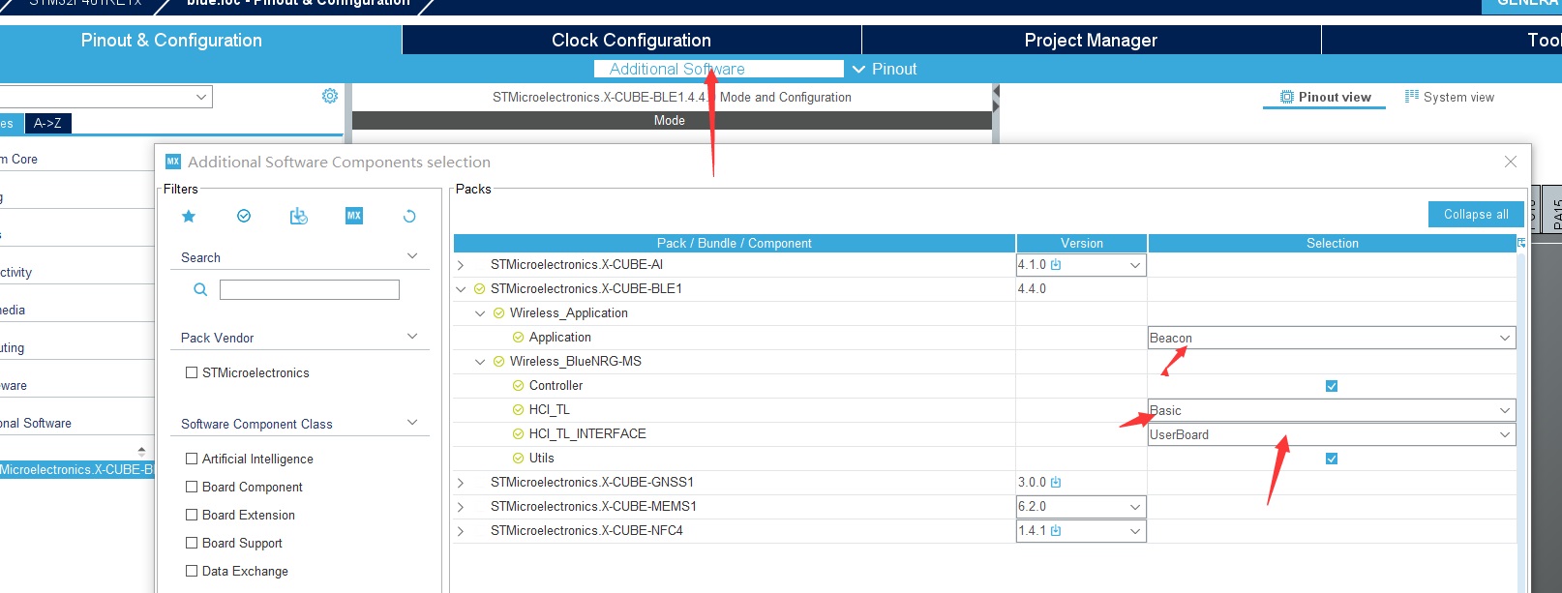Expand the STMicroelectronics.X-CUBE-NFC4 pack
This screenshot has width=1562, height=593.
click(461, 531)
